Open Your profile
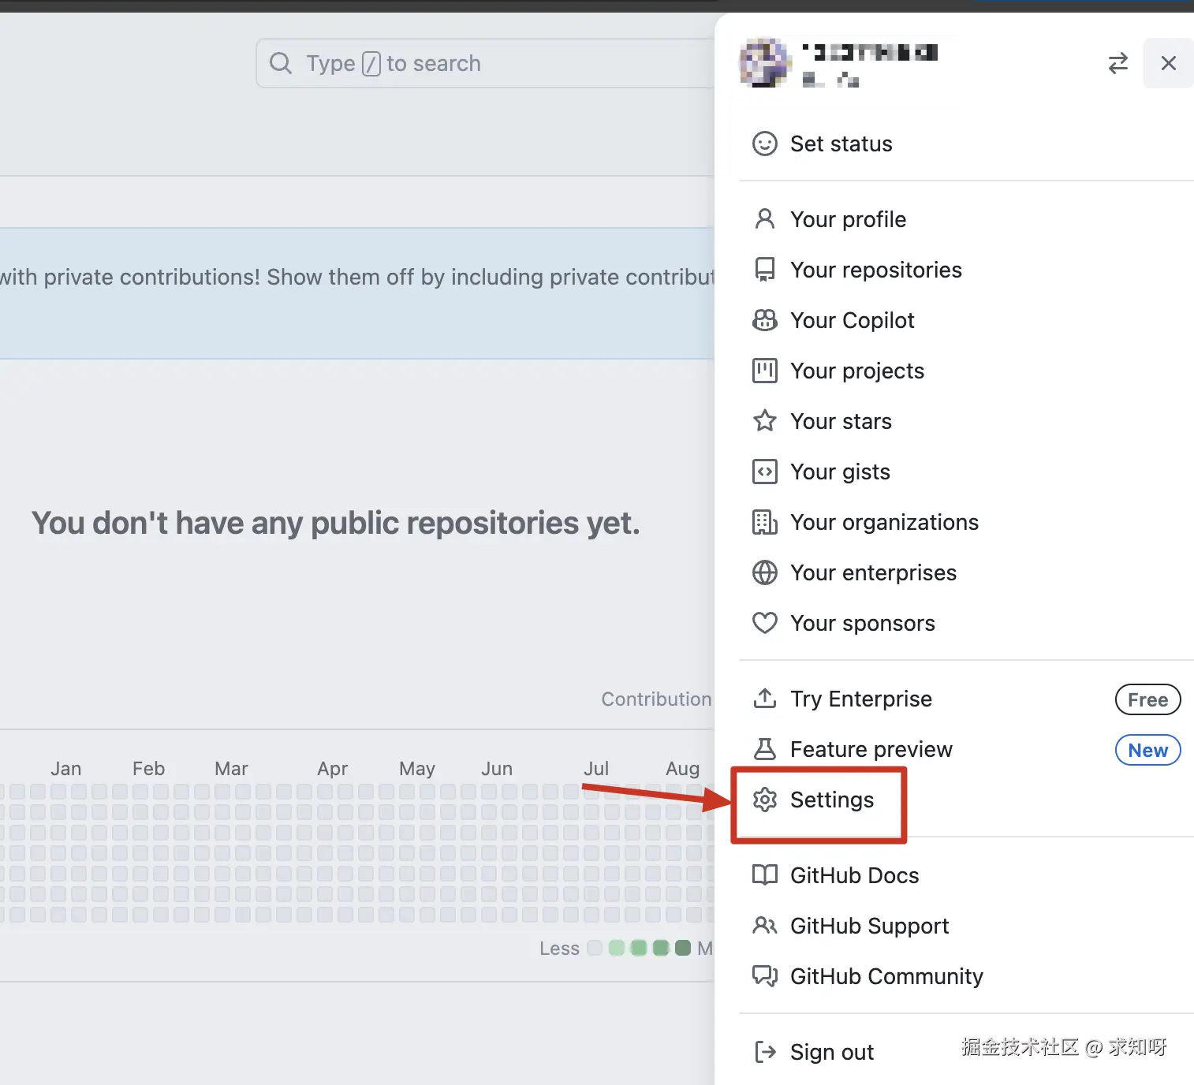The width and height of the screenshot is (1194, 1085). 967,219
